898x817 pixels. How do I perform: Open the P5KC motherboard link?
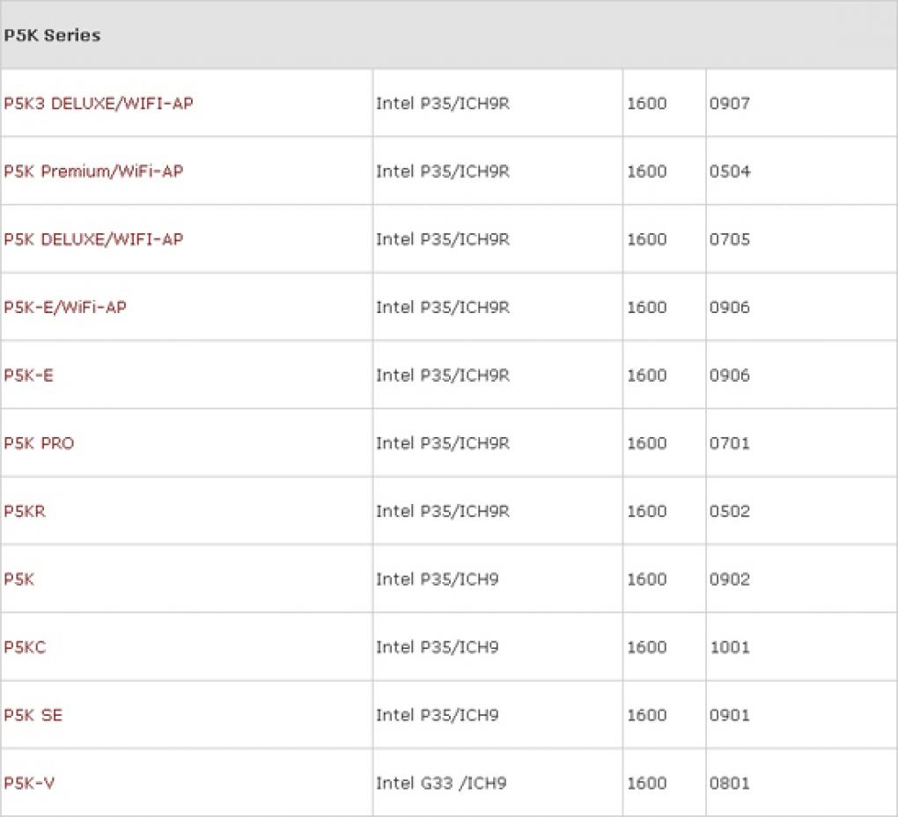[25, 647]
